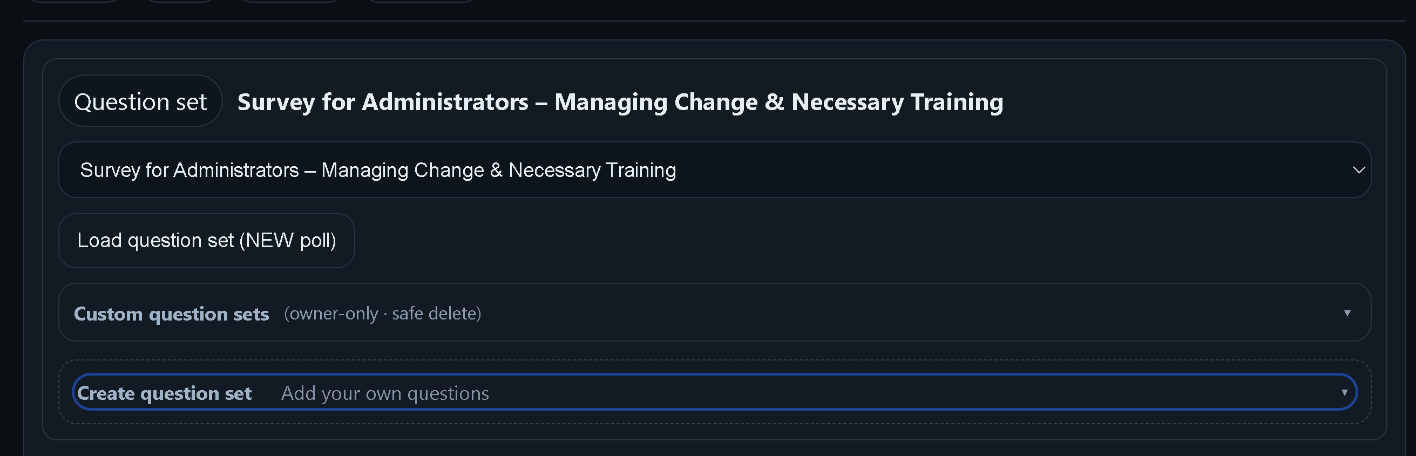Click the bold "Custom question sets" label

click(x=171, y=314)
